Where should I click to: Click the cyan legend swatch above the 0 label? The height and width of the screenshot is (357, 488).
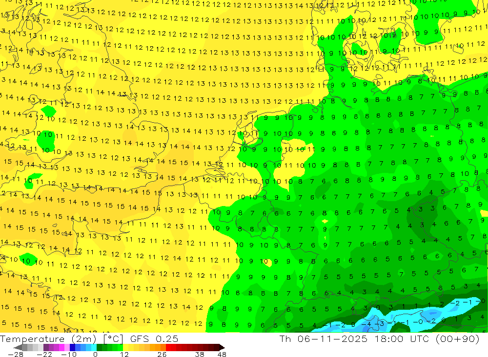(94, 347)
